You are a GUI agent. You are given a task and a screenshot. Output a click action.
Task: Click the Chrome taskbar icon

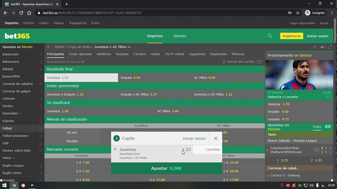[x=14, y=185]
